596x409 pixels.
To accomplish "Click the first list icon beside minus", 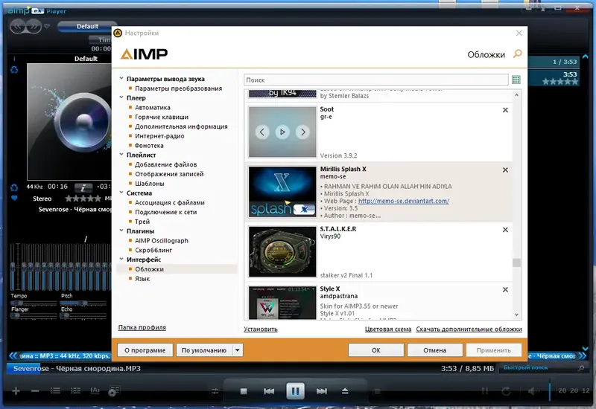I will tap(55, 391).
